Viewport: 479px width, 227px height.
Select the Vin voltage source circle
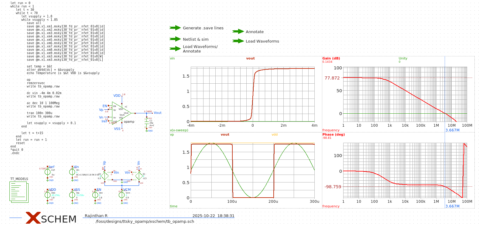[x=72, y=172]
